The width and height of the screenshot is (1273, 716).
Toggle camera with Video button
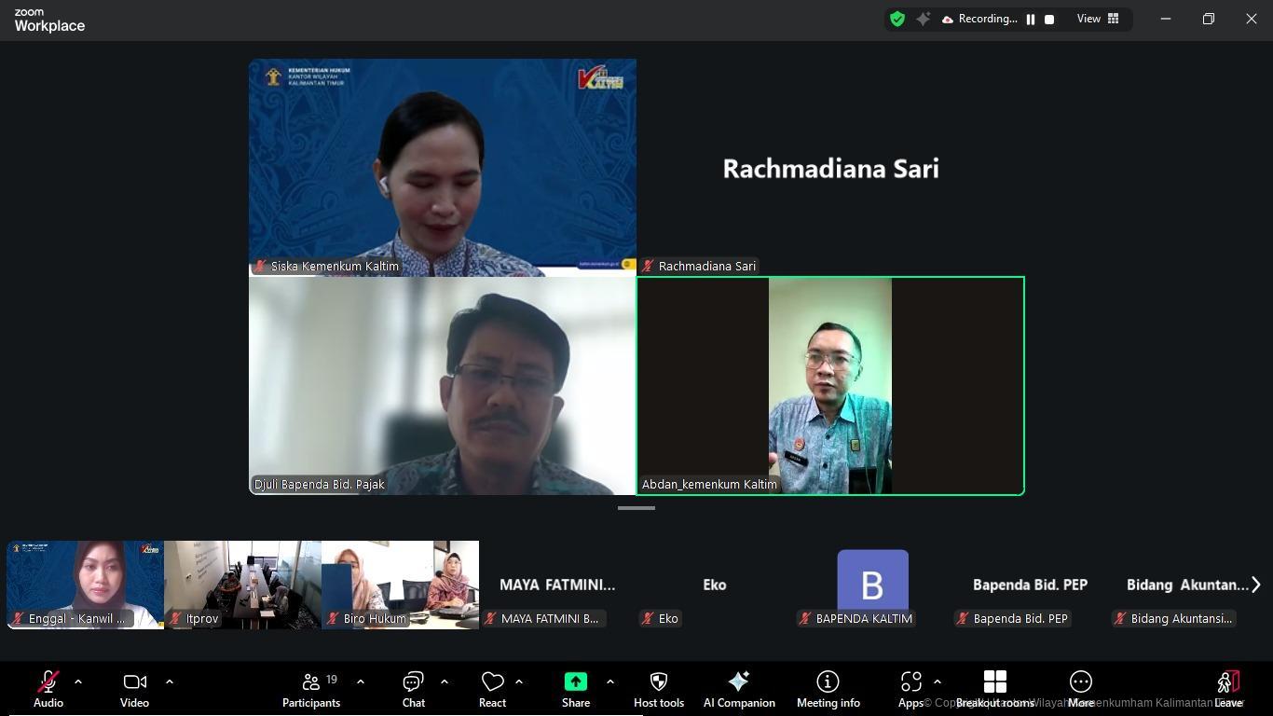134,690
